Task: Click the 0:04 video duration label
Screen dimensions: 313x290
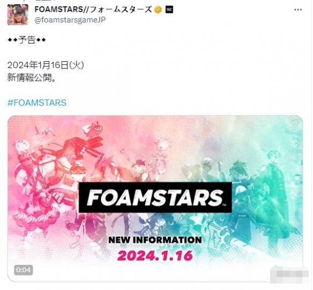Action: pos(24,270)
